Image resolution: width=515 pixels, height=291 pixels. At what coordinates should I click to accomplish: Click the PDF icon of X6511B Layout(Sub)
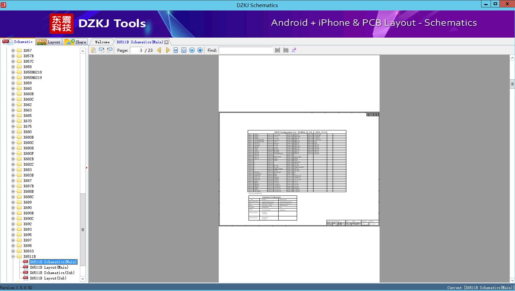coord(25,278)
